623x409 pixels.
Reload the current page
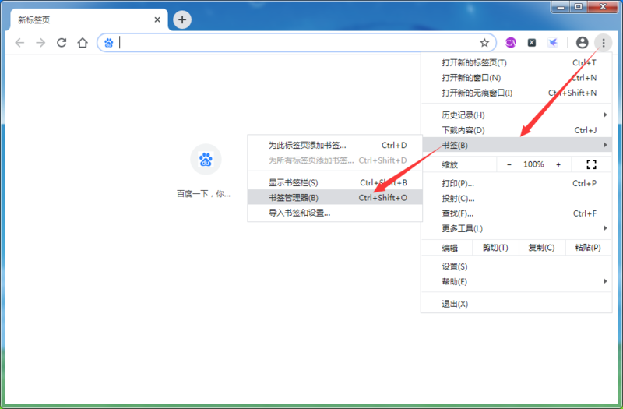[x=62, y=43]
